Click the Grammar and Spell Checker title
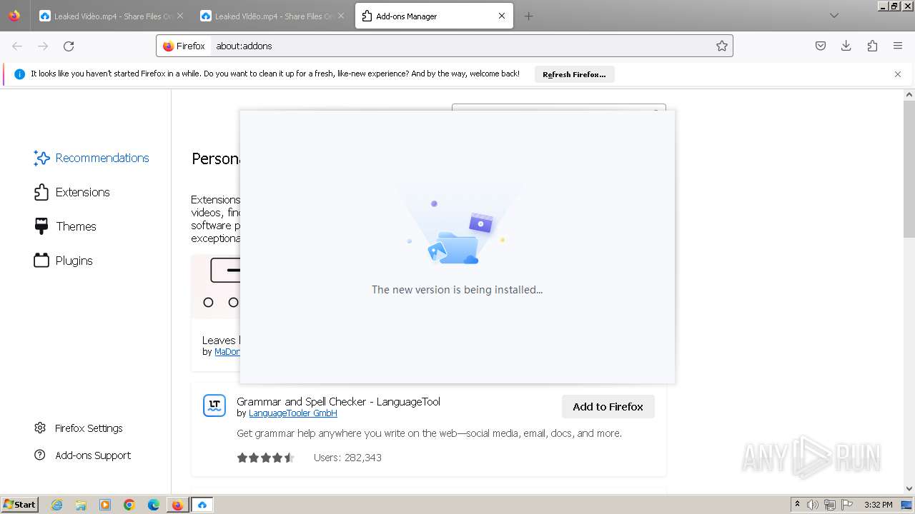Screen dimensions: 915x514 pyautogui.click(x=338, y=401)
